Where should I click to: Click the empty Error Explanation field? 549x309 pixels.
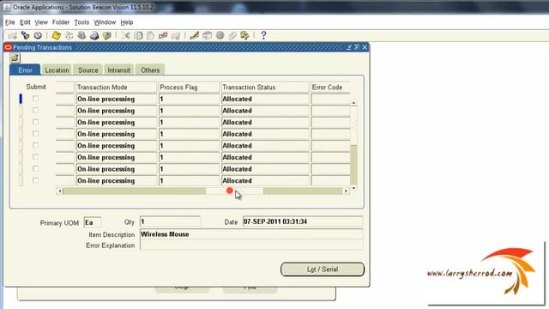pyautogui.click(x=251, y=245)
